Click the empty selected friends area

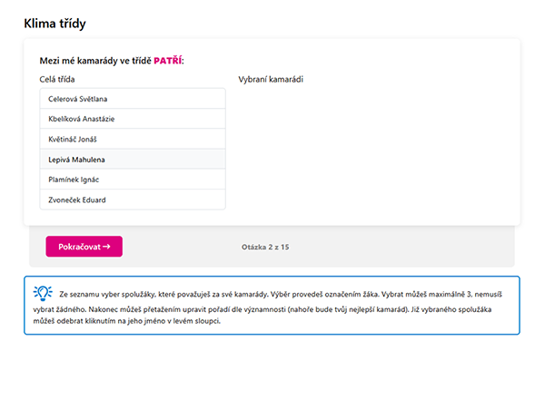point(372,150)
